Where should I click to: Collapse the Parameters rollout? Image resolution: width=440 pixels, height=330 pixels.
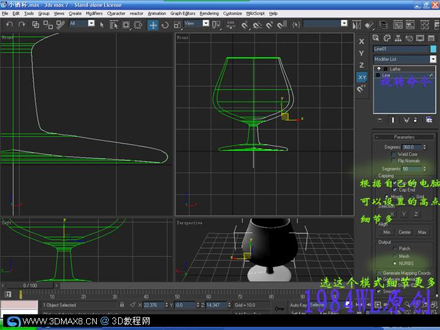point(404,137)
